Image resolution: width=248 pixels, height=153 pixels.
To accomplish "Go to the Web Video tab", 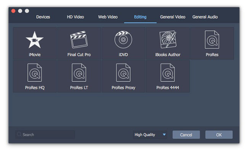I will [108, 17].
